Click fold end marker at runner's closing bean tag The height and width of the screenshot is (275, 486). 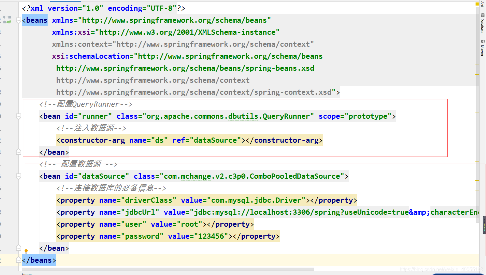(18, 152)
